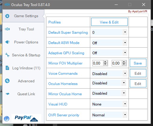Switch to the Tray Tool tab
Image resolution: width=153 pixels, height=126 pixels.
tap(23, 29)
